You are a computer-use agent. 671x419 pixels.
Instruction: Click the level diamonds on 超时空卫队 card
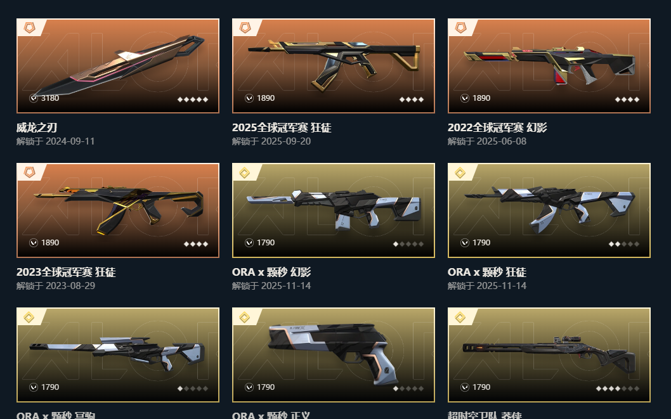618,389
